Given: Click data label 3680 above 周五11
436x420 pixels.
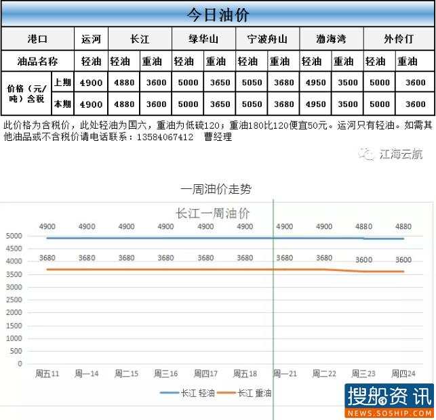Looking at the screenshot, I should click(x=47, y=258).
